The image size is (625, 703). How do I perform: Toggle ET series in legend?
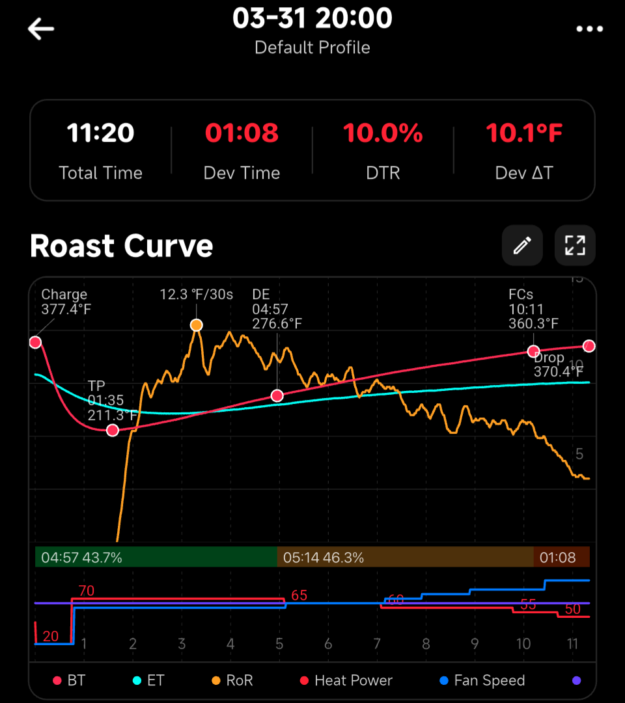coord(148,680)
